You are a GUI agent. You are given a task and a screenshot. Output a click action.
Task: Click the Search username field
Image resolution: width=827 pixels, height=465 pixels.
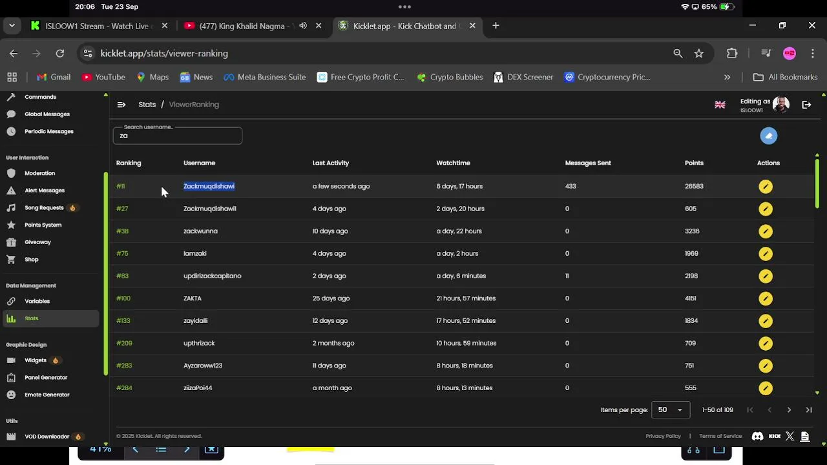tap(178, 136)
